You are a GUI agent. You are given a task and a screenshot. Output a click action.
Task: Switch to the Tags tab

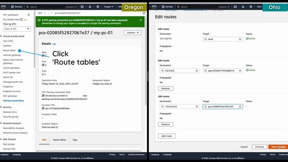[x=75, y=140]
